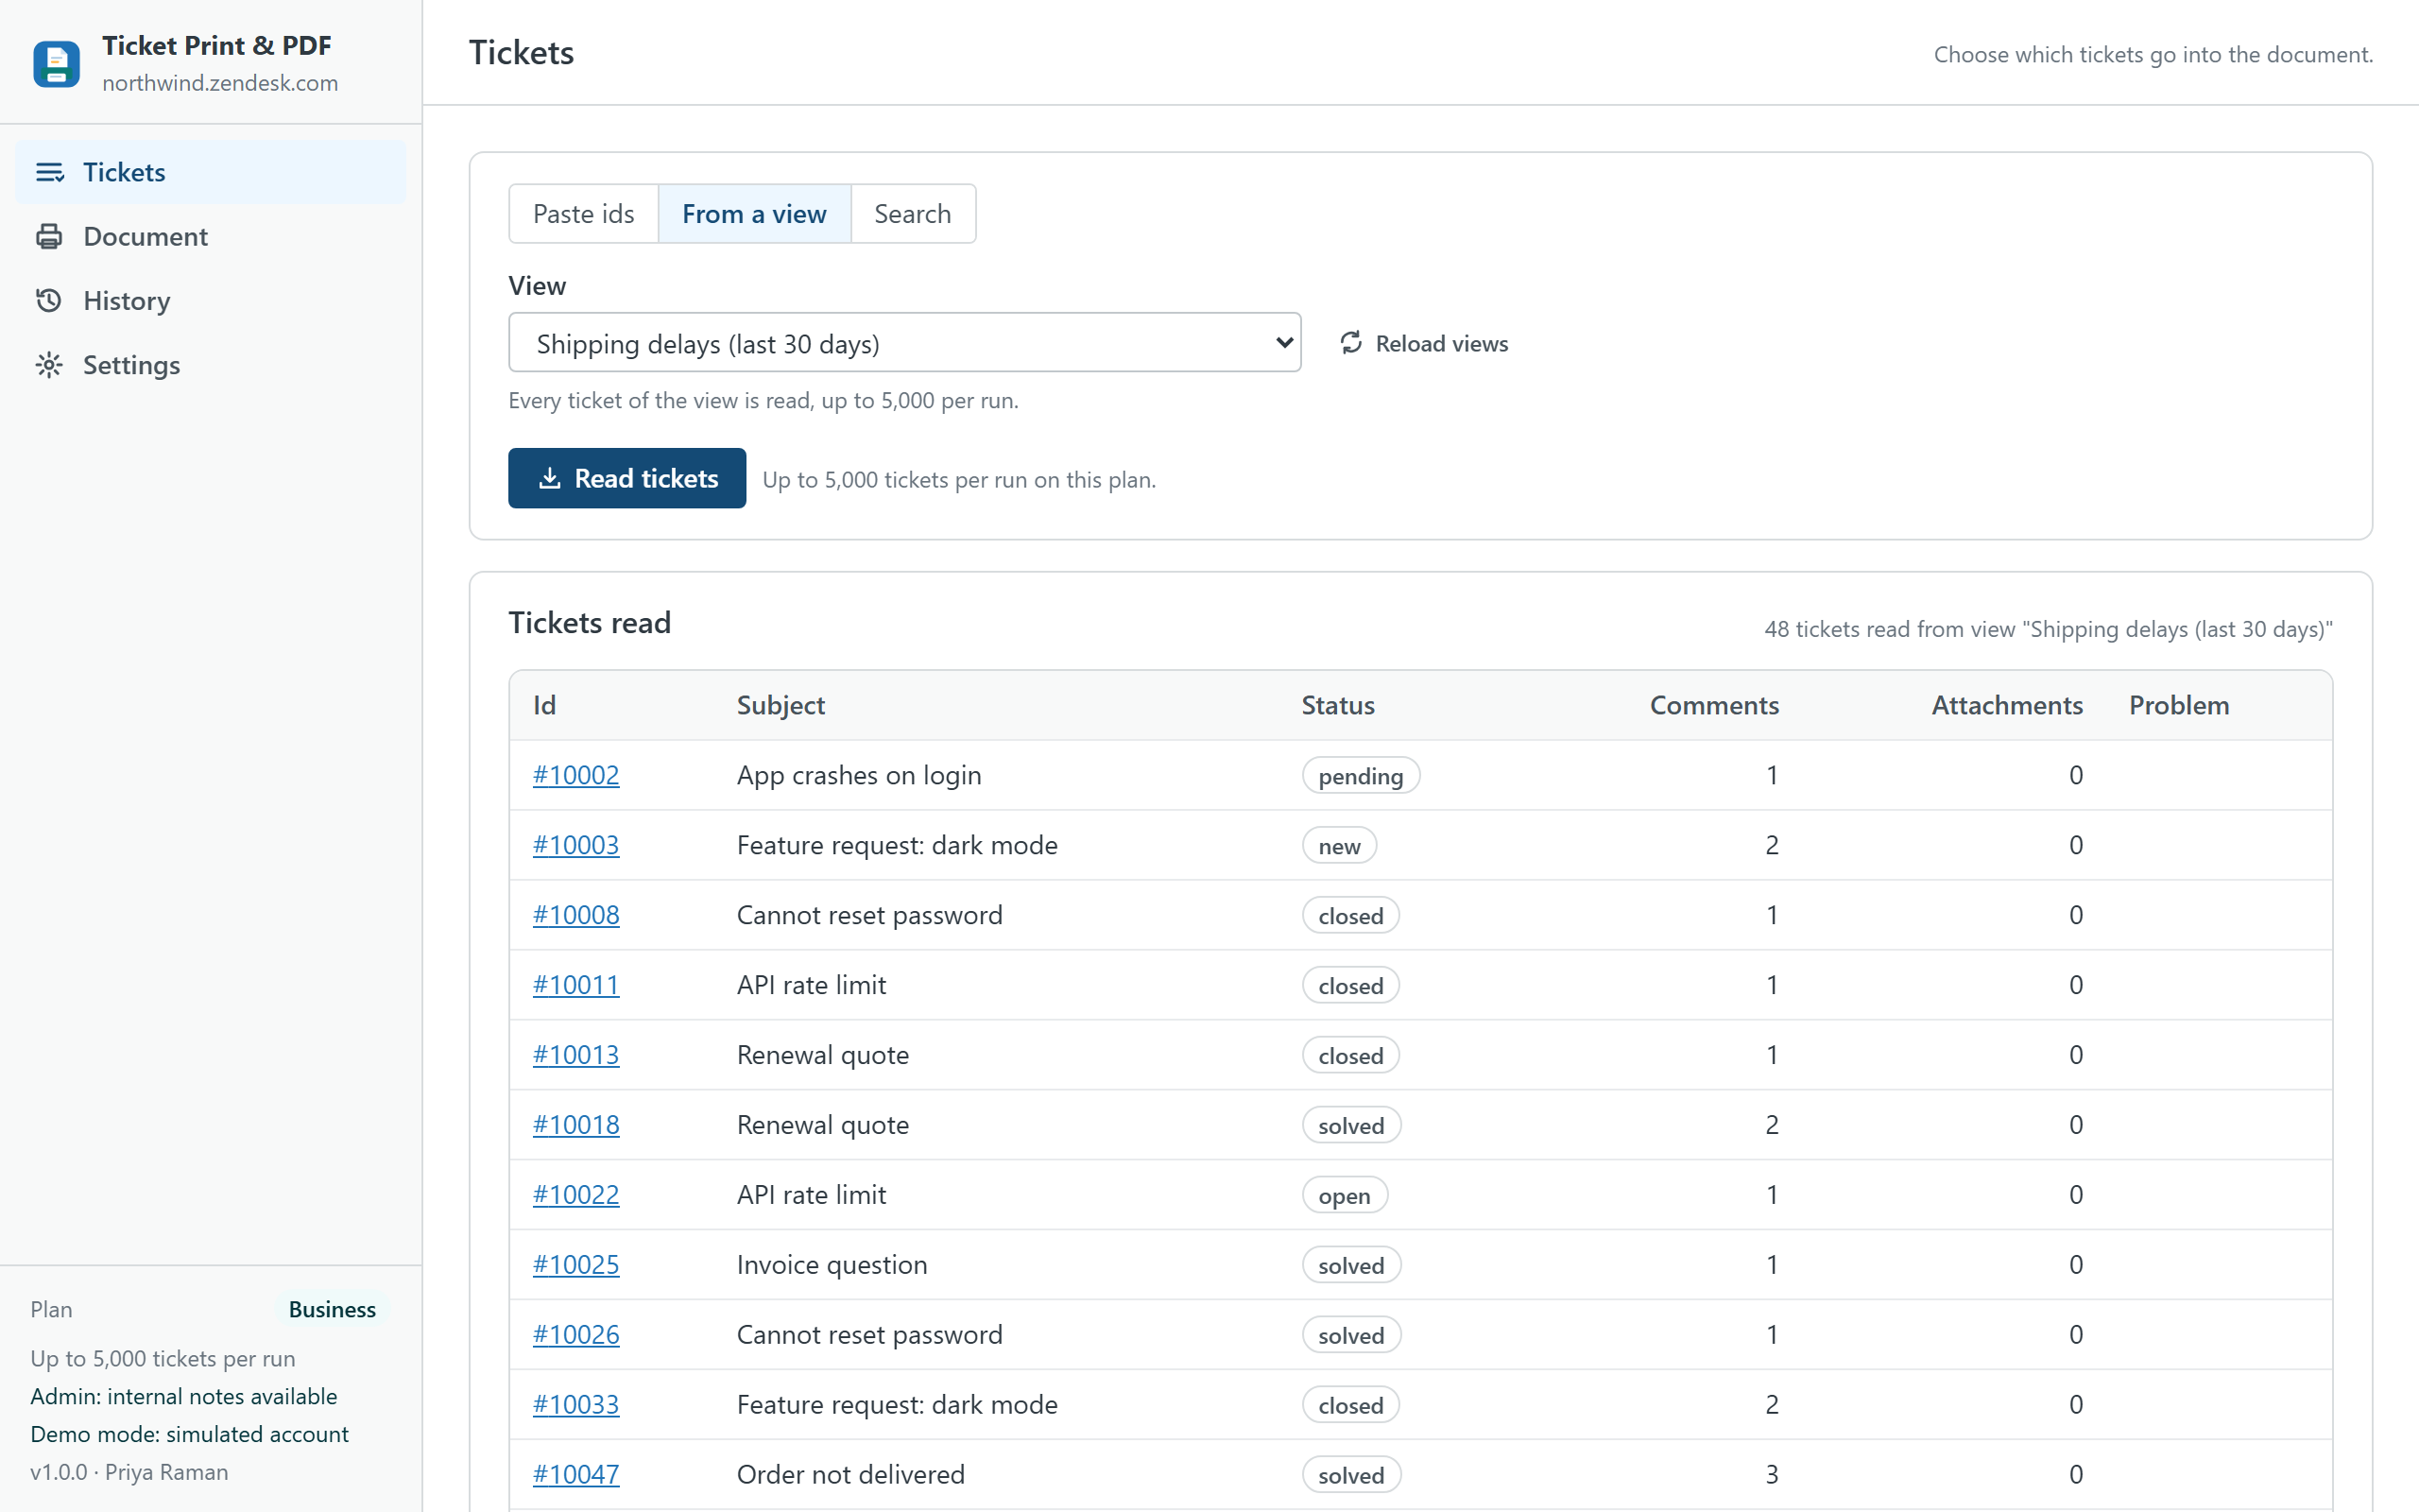Open ticket link #10013

tap(575, 1055)
